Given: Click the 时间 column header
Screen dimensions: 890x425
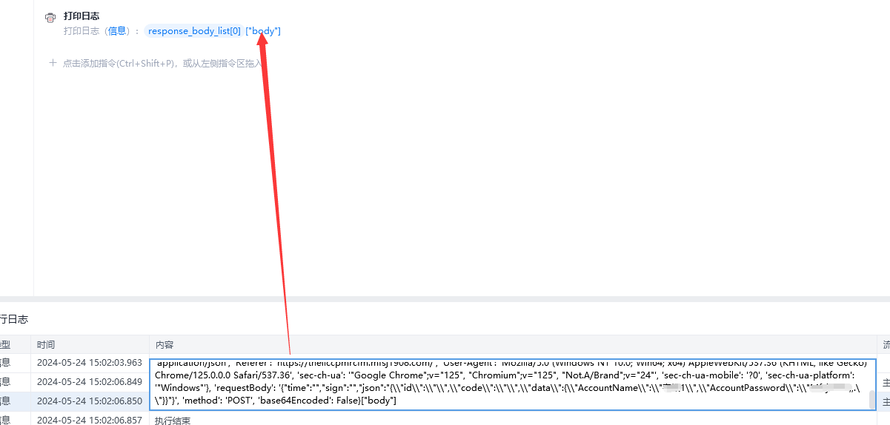Looking at the screenshot, I should 46,345.
